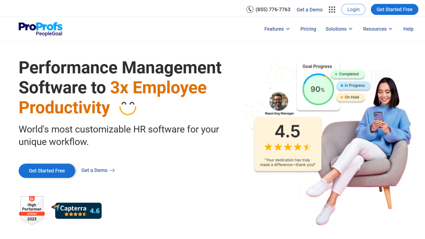Open the Help menu item

click(x=408, y=29)
